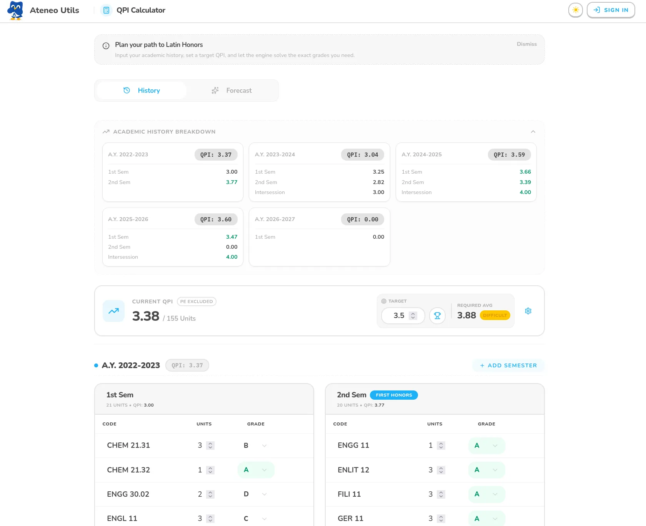Image resolution: width=646 pixels, height=526 pixels.
Task: Click the clock icon in the History tab
Action: [127, 90]
